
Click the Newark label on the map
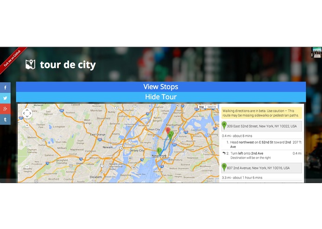coord(107,147)
